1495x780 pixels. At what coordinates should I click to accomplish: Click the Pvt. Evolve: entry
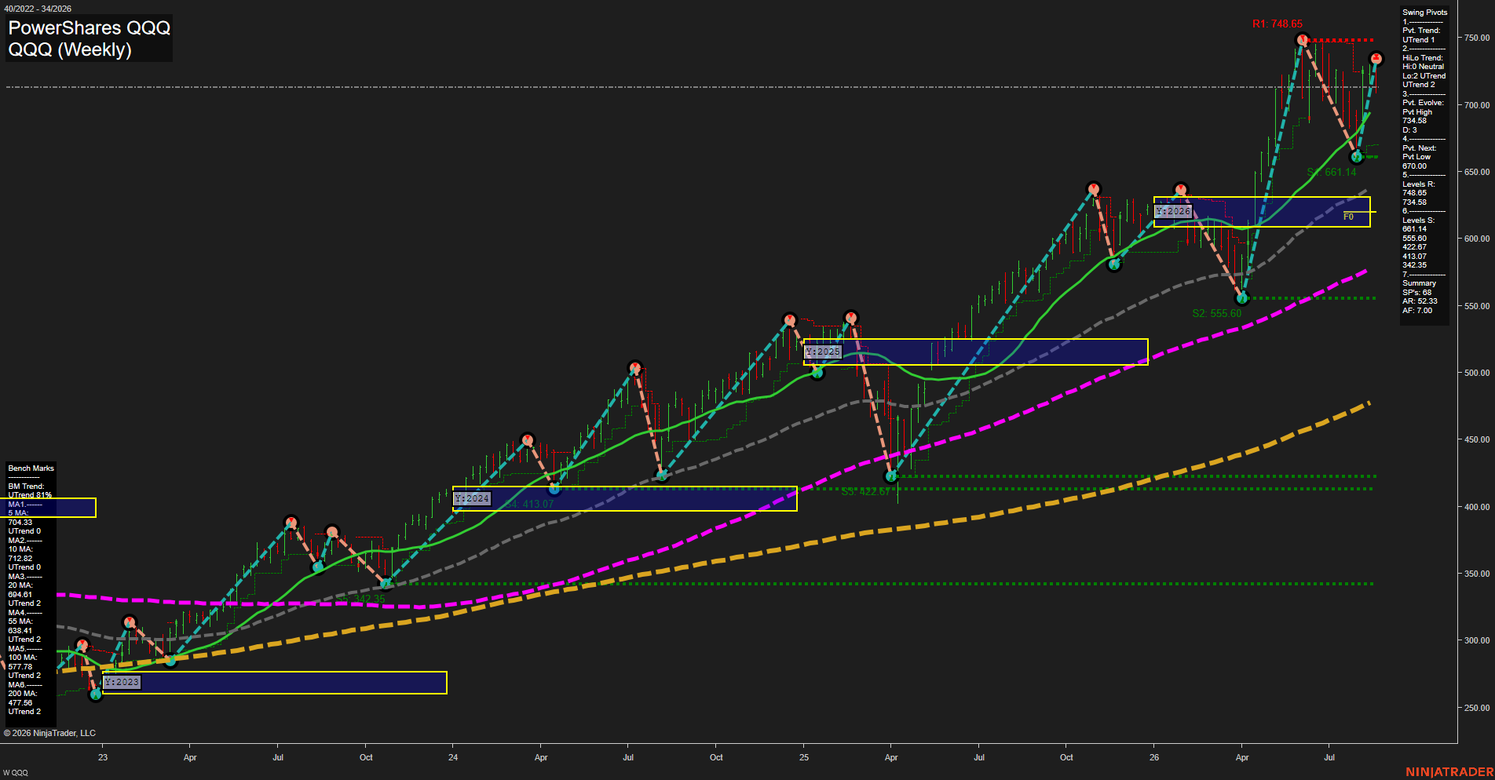[1423, 103]
